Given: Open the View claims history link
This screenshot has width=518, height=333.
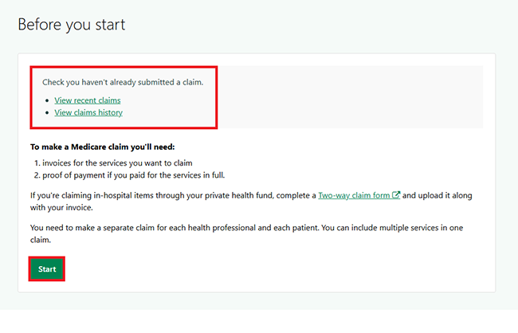Looking at the screenshot, I should 88,113.
